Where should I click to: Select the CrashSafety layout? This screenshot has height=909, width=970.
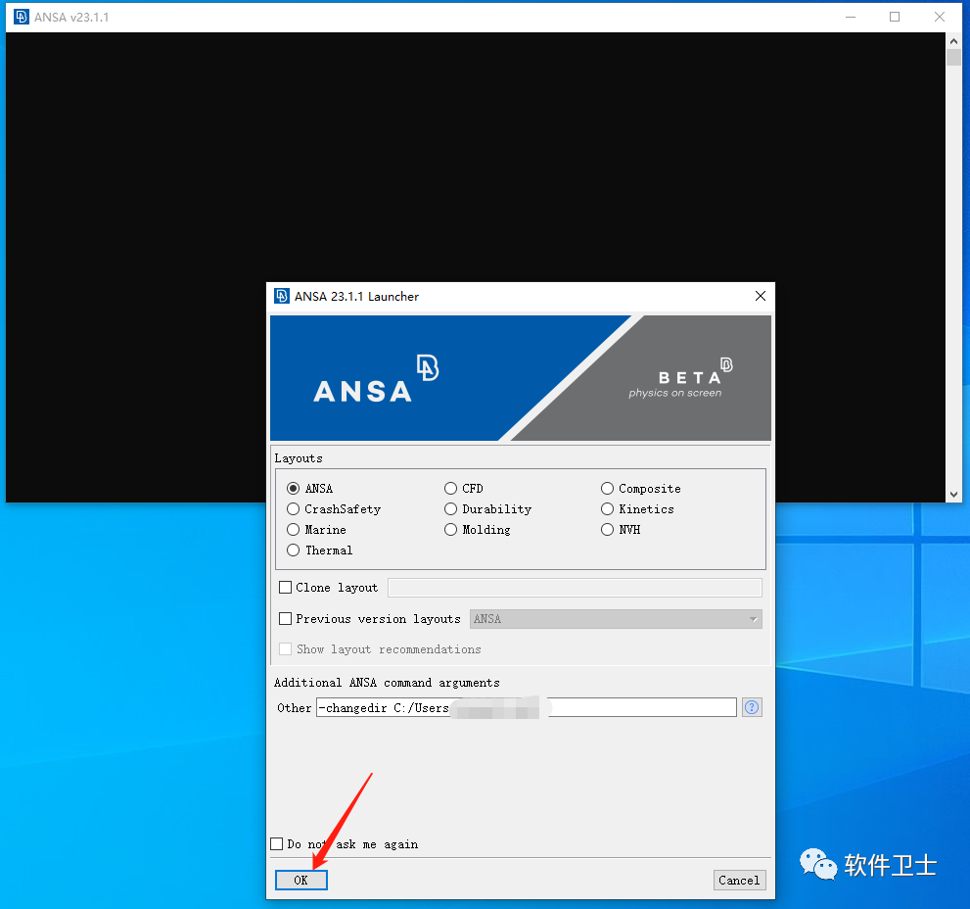point(294,509)
